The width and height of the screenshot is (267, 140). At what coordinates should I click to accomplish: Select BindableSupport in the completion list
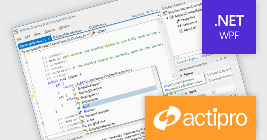(89, 86)
